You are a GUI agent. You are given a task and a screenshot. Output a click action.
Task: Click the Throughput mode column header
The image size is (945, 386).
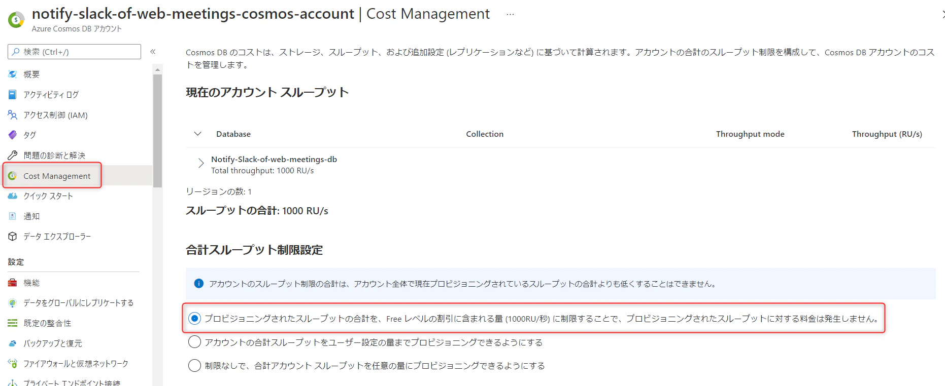click(750, 134)
